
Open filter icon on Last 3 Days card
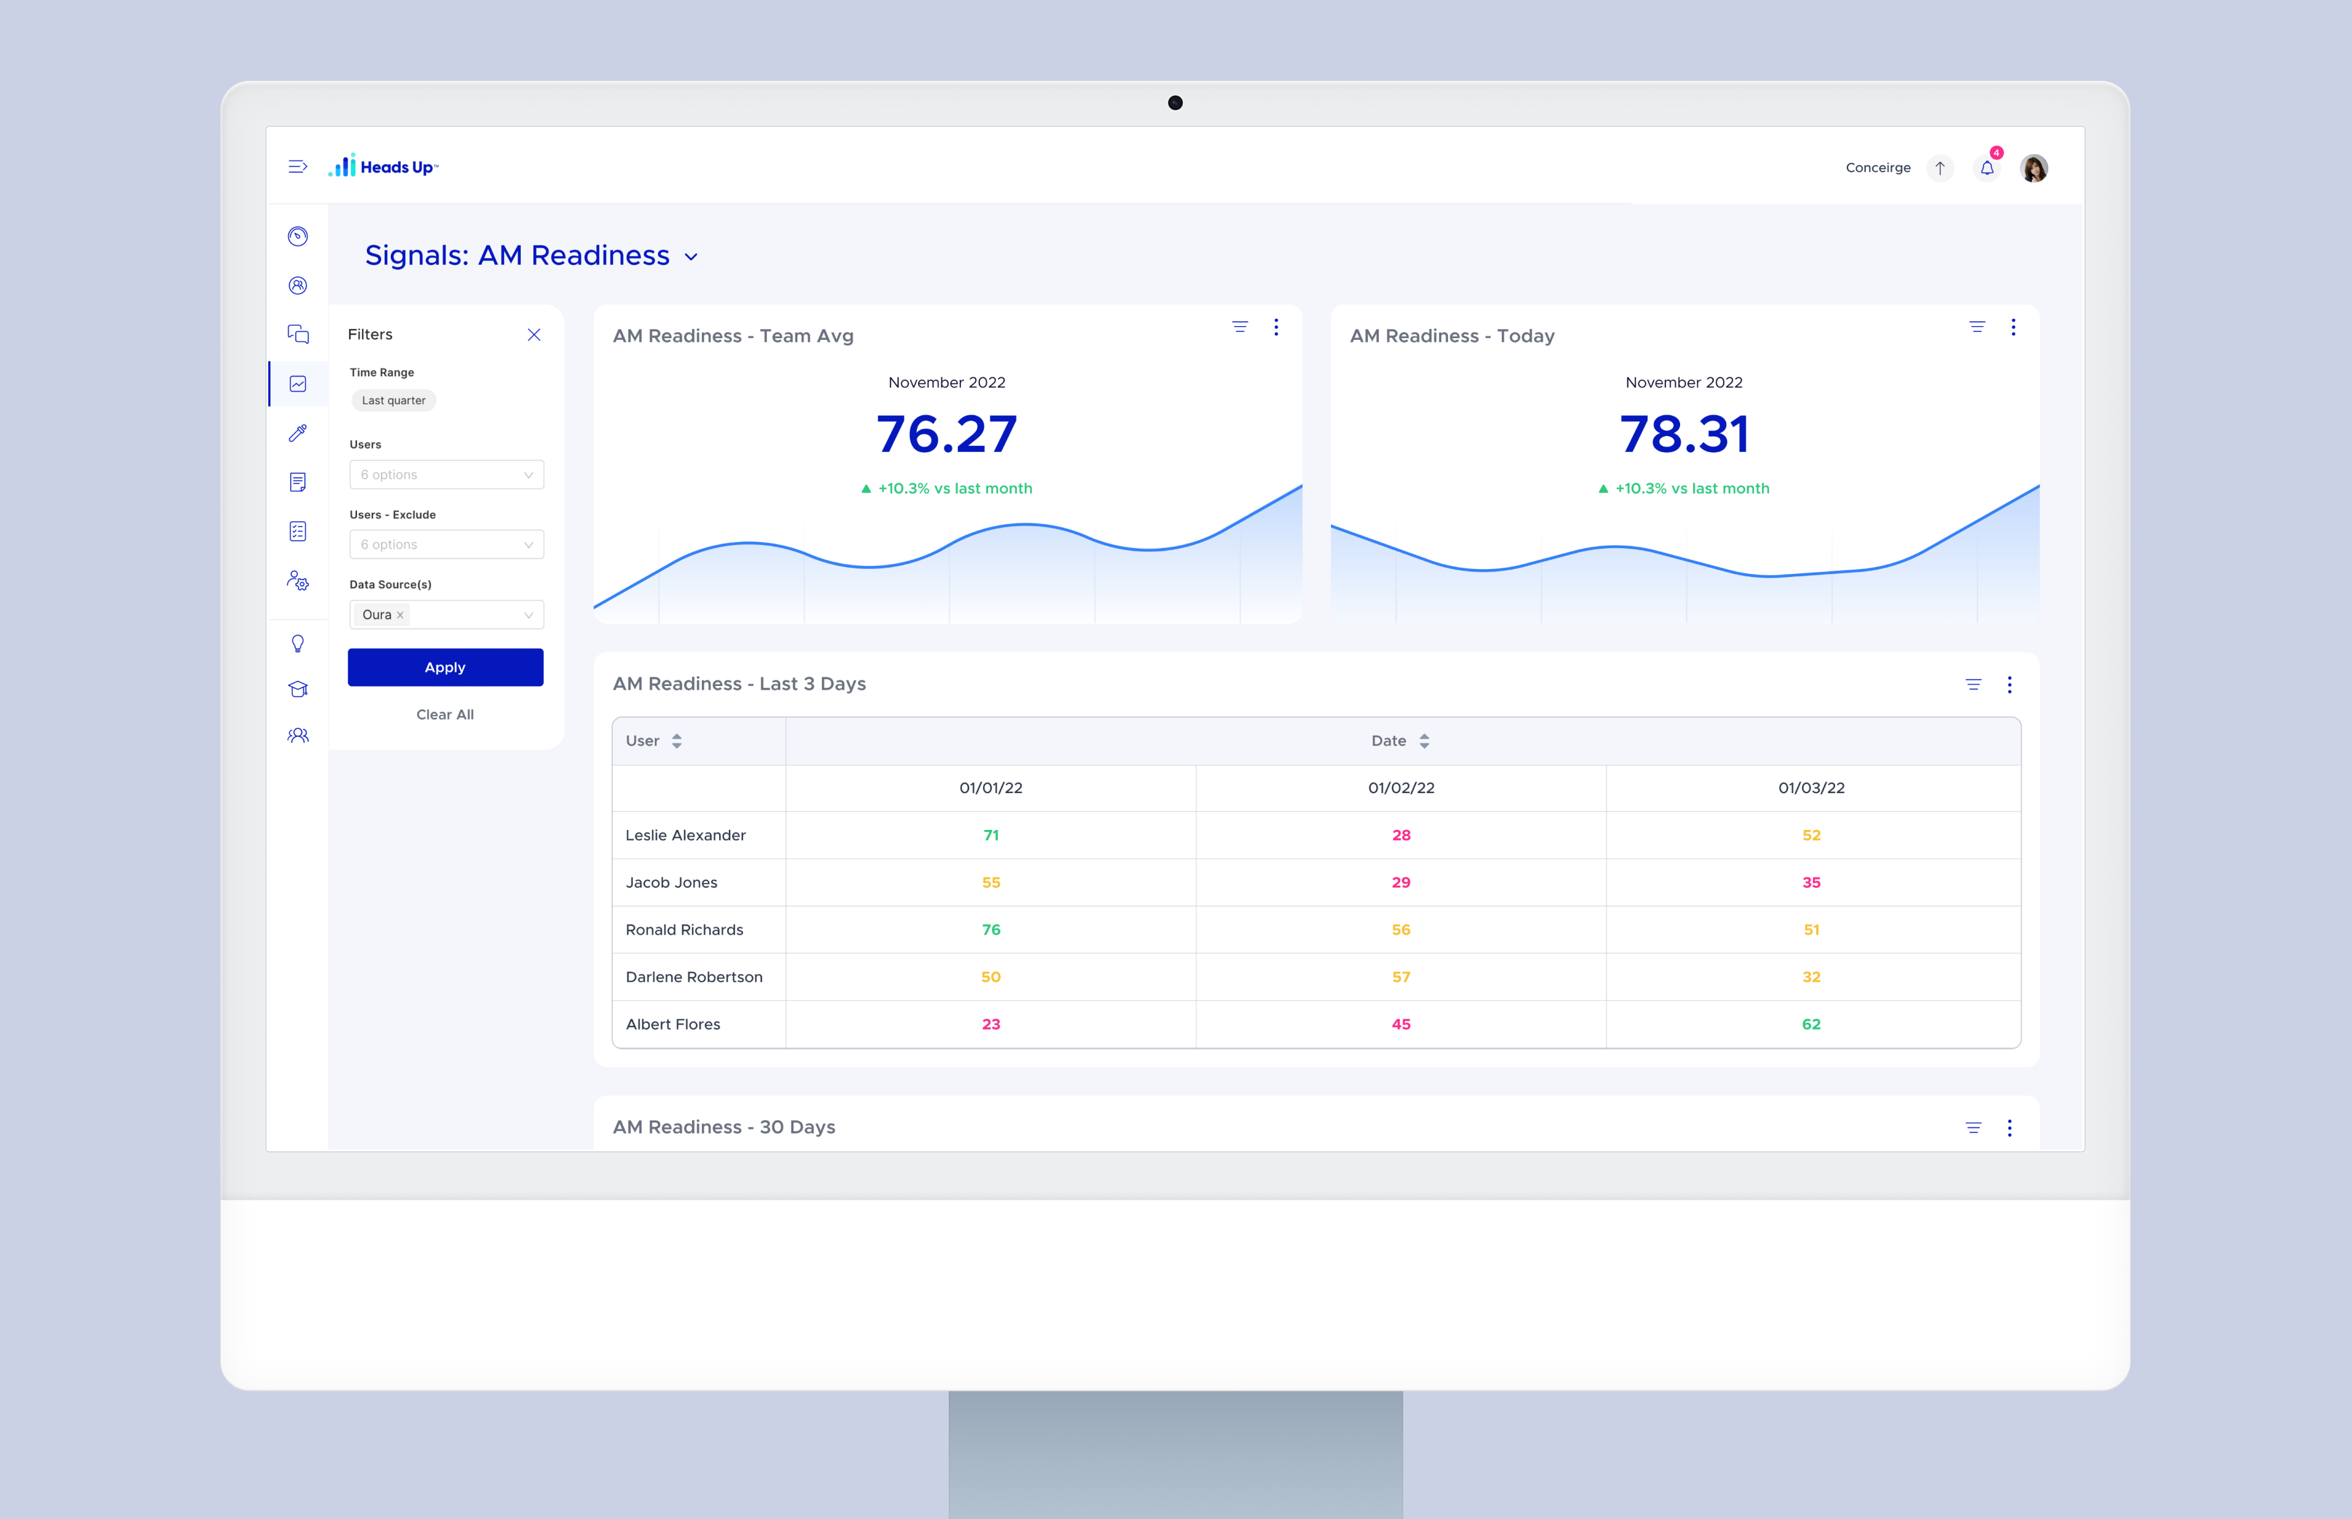pyautogui.click(x=1973, y=685)
